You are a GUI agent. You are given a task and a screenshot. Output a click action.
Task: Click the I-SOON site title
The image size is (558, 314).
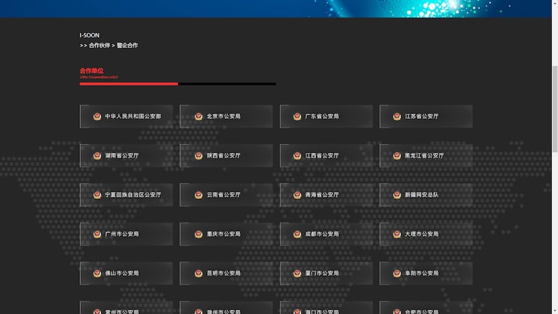(89, 35)
